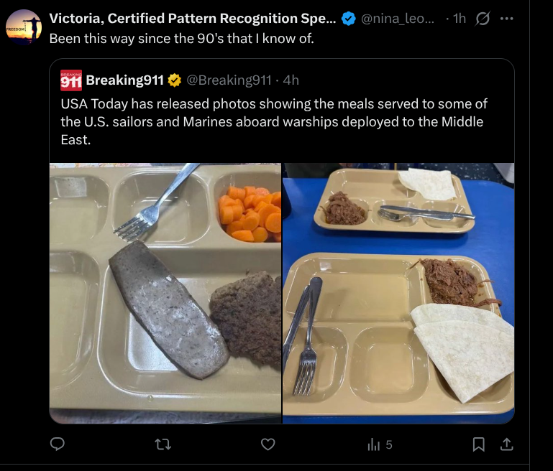The height and width of the screenshot is (471, 553).
Task: Open the left photo with carrots
Action: click(x=165, y=293)
